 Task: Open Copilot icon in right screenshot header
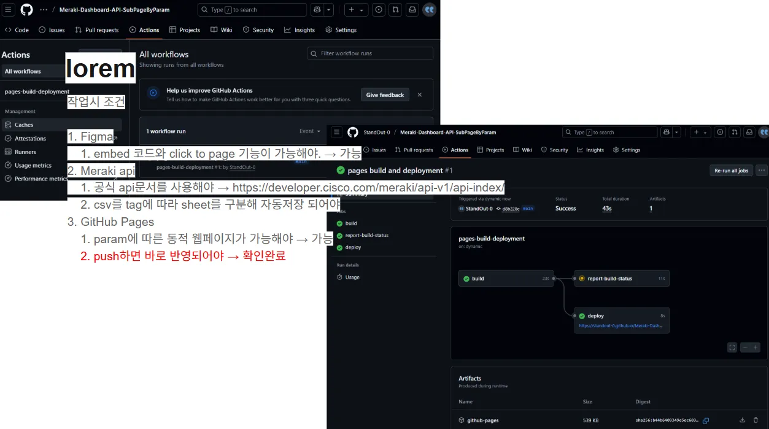pos(667,132)
